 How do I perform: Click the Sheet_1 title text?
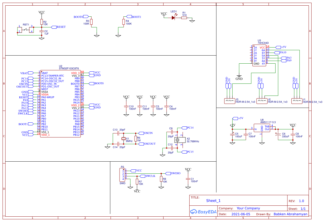pyautogui.click(x=213, y=201)
